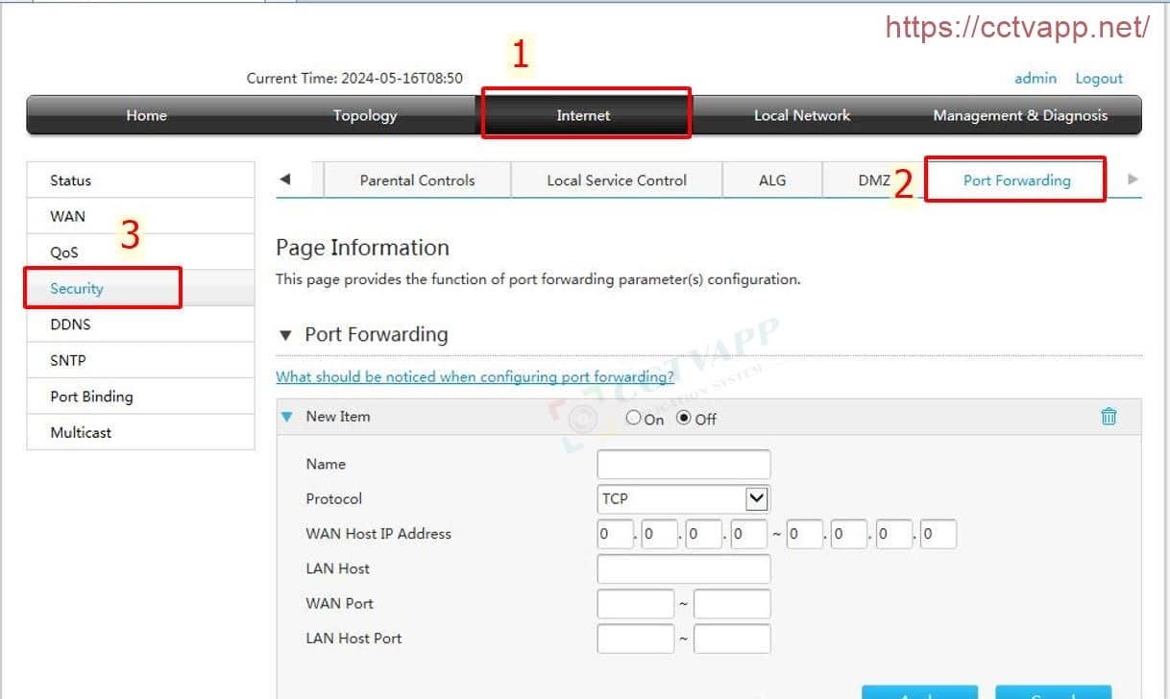Click the first WAN Port start field
The width and height of the screenshot is (1170, 699).
[x=635, y=604]
